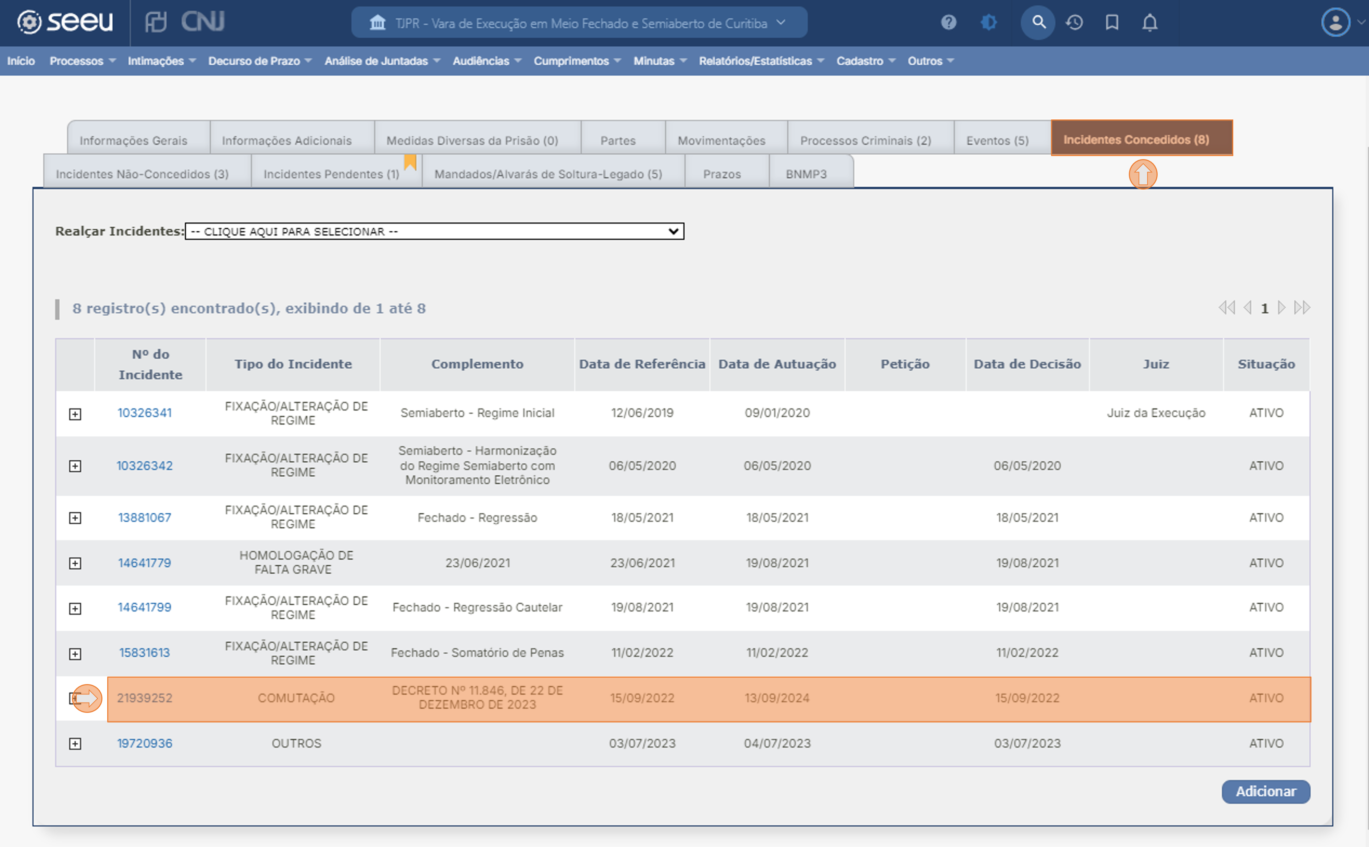Open the TJPR court selector dropdown
The image size is (1369, 847).
click(x=579, y=23)
